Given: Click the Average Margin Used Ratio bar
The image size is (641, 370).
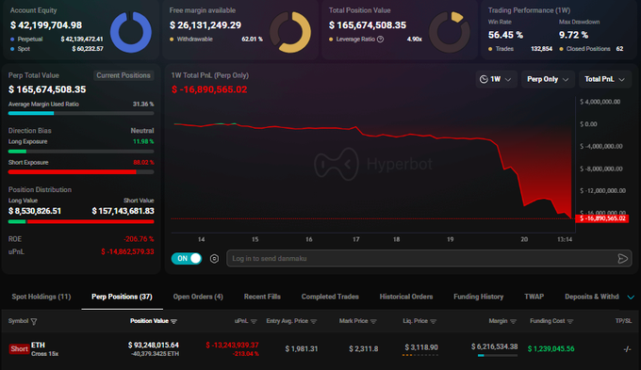Looking at the screenshot, I should (81, 113).
